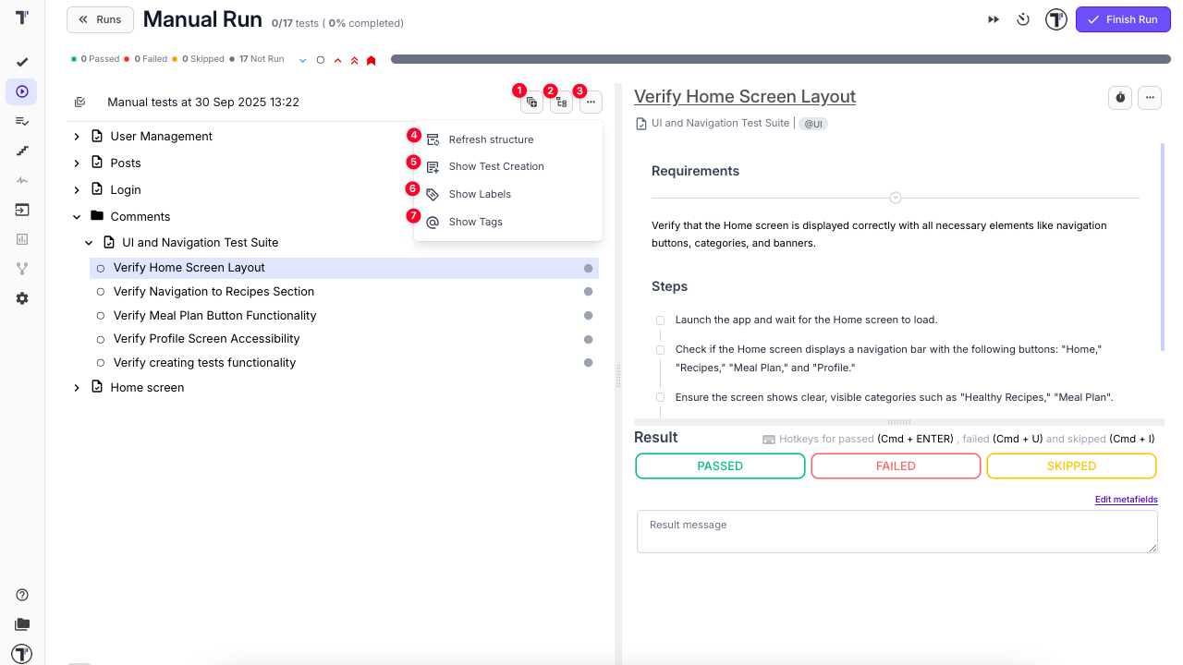The width and height of the screenshot is (1183, 665).
Task: Expand the User Management suite
Action: [x=77, y=137]
